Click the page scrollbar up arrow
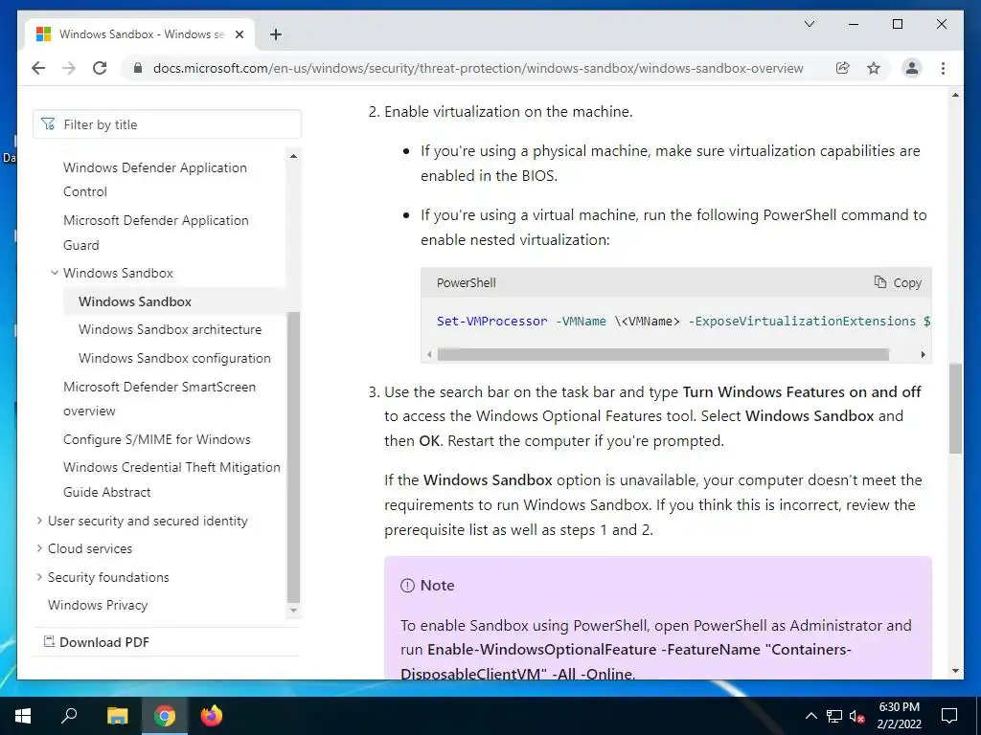The width and height of the screenshot is (981, 735). [x=955, y=95]
